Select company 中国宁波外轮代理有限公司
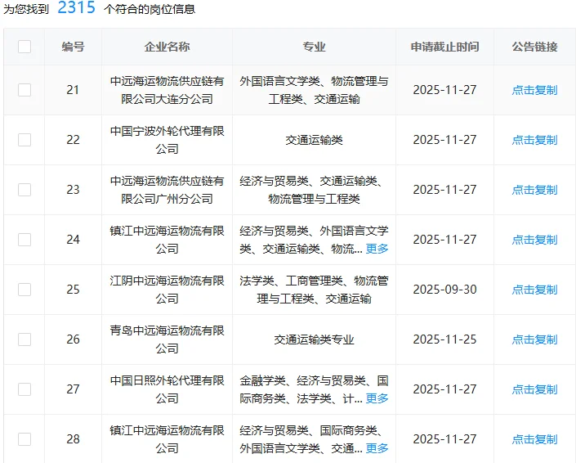This screenshot has height=463, width=576. [167, 140]
